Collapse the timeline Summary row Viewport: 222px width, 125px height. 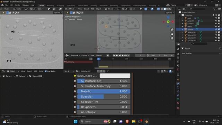[x=65, y=62]
